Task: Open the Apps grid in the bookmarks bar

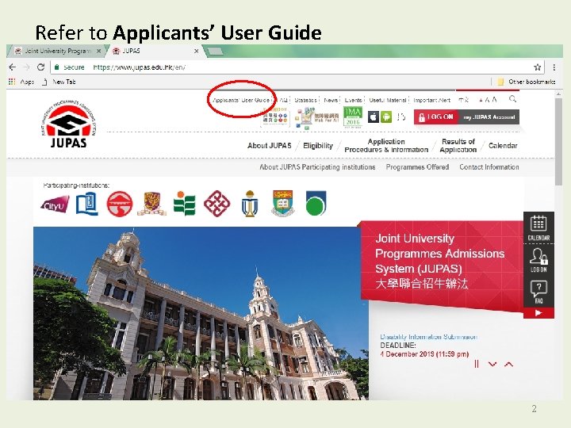Action: point(21,82)
